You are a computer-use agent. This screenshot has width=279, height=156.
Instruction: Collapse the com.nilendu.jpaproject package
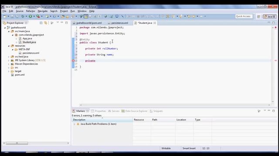[13, 35]
